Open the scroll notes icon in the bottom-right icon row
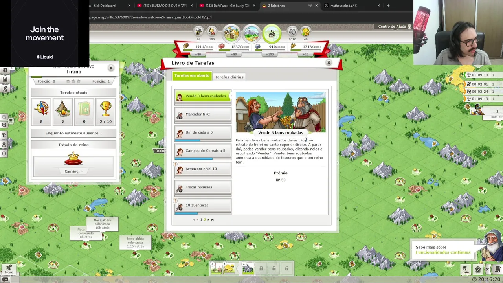This screenshot has height=283, width=503. pyautogui.click(x=498, y=270)
